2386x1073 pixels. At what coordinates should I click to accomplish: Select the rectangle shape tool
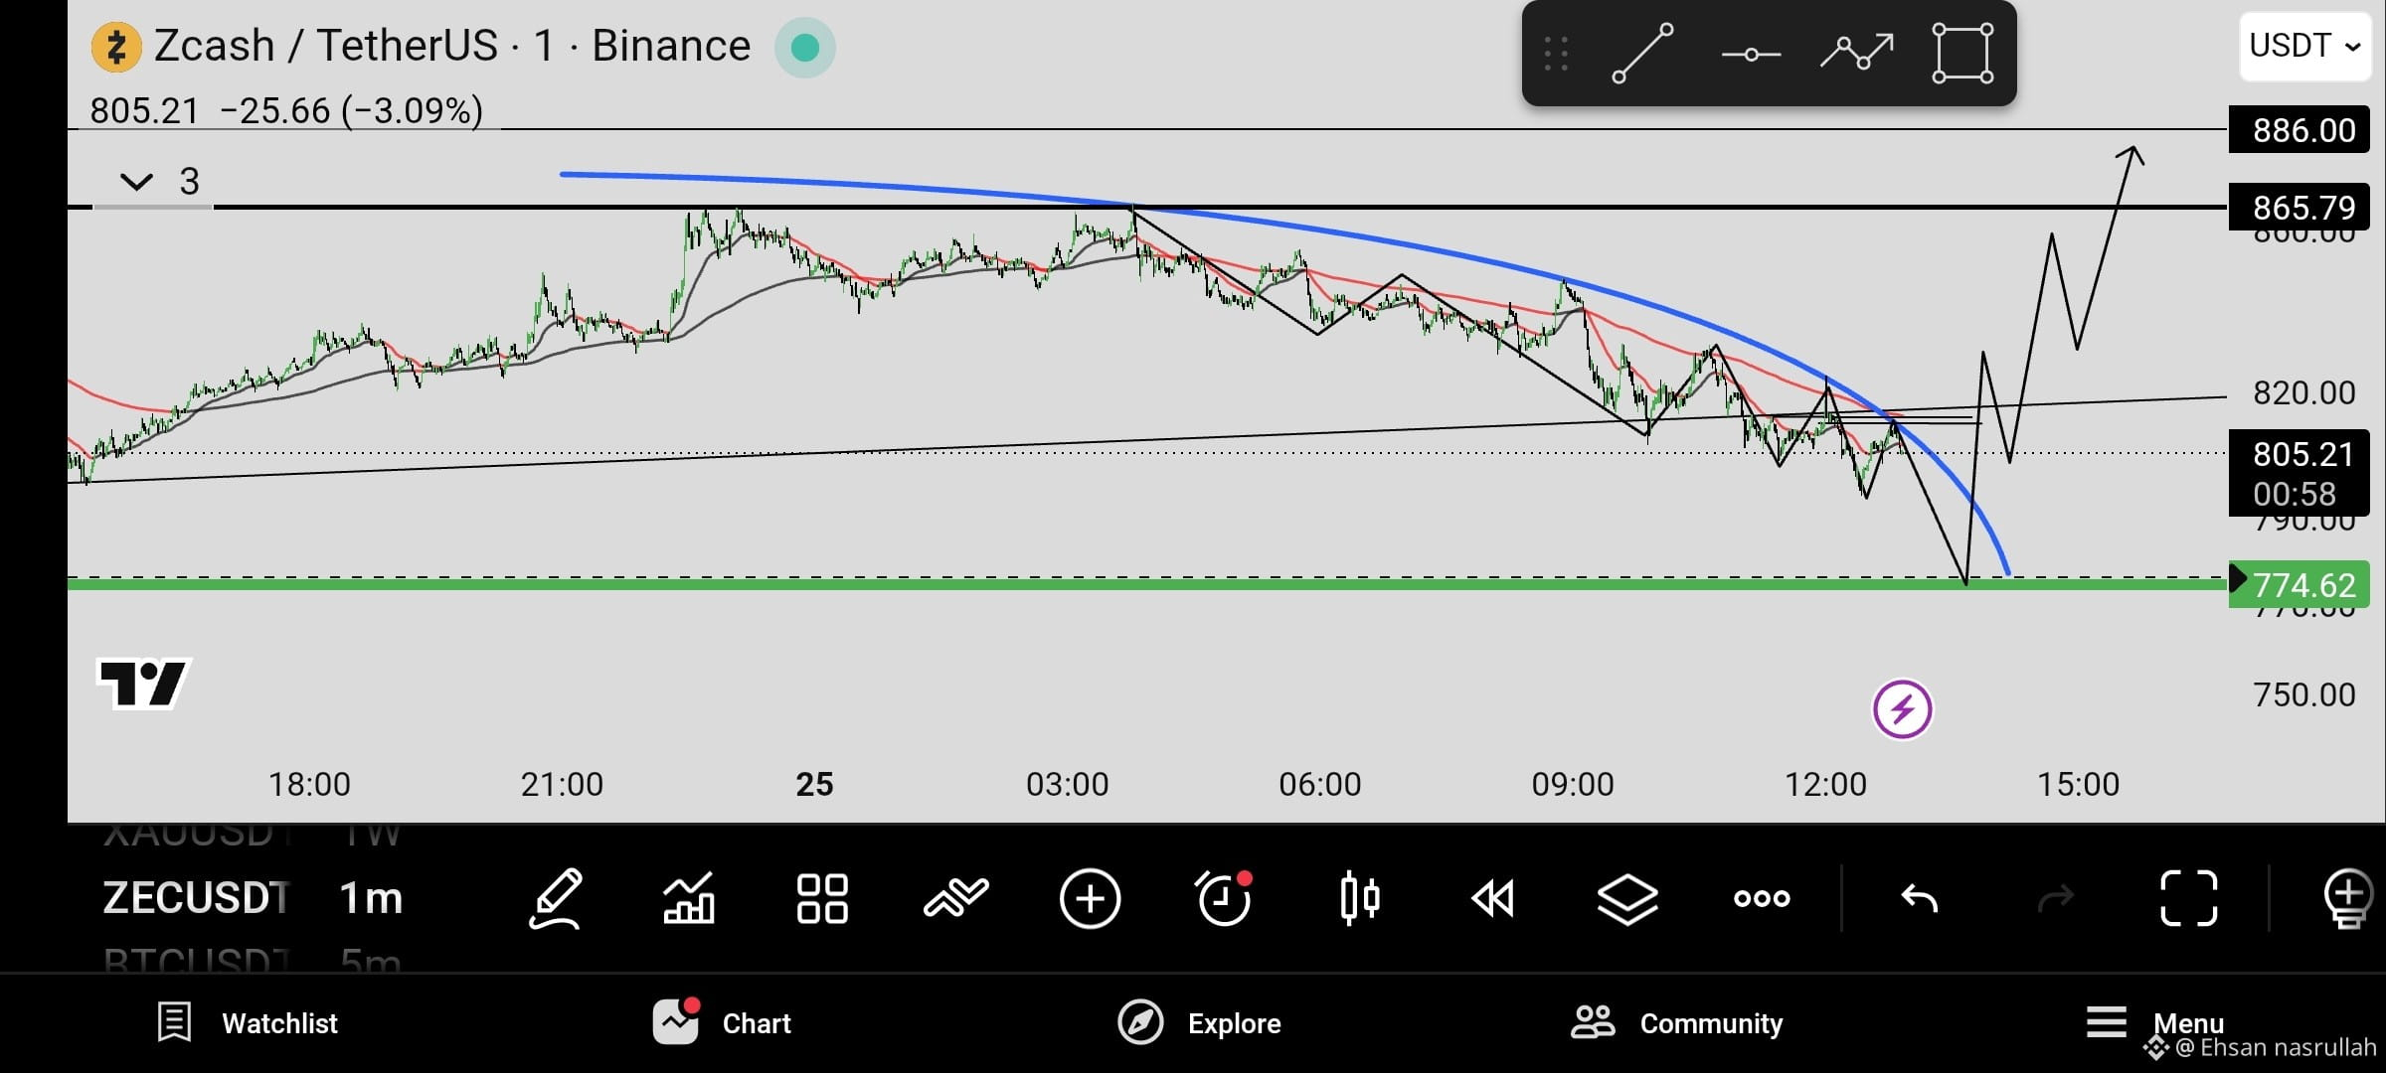point(1962,53)
